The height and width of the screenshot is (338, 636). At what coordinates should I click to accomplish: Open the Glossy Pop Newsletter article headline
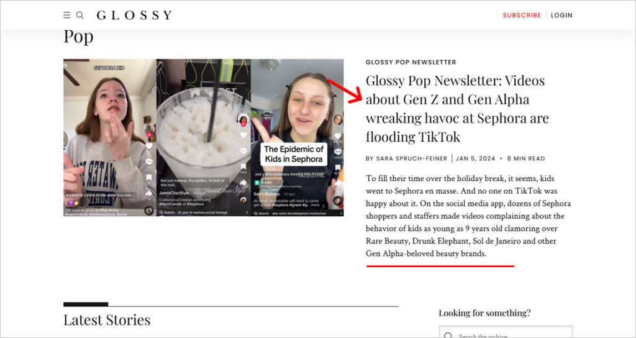pos(457,108)
